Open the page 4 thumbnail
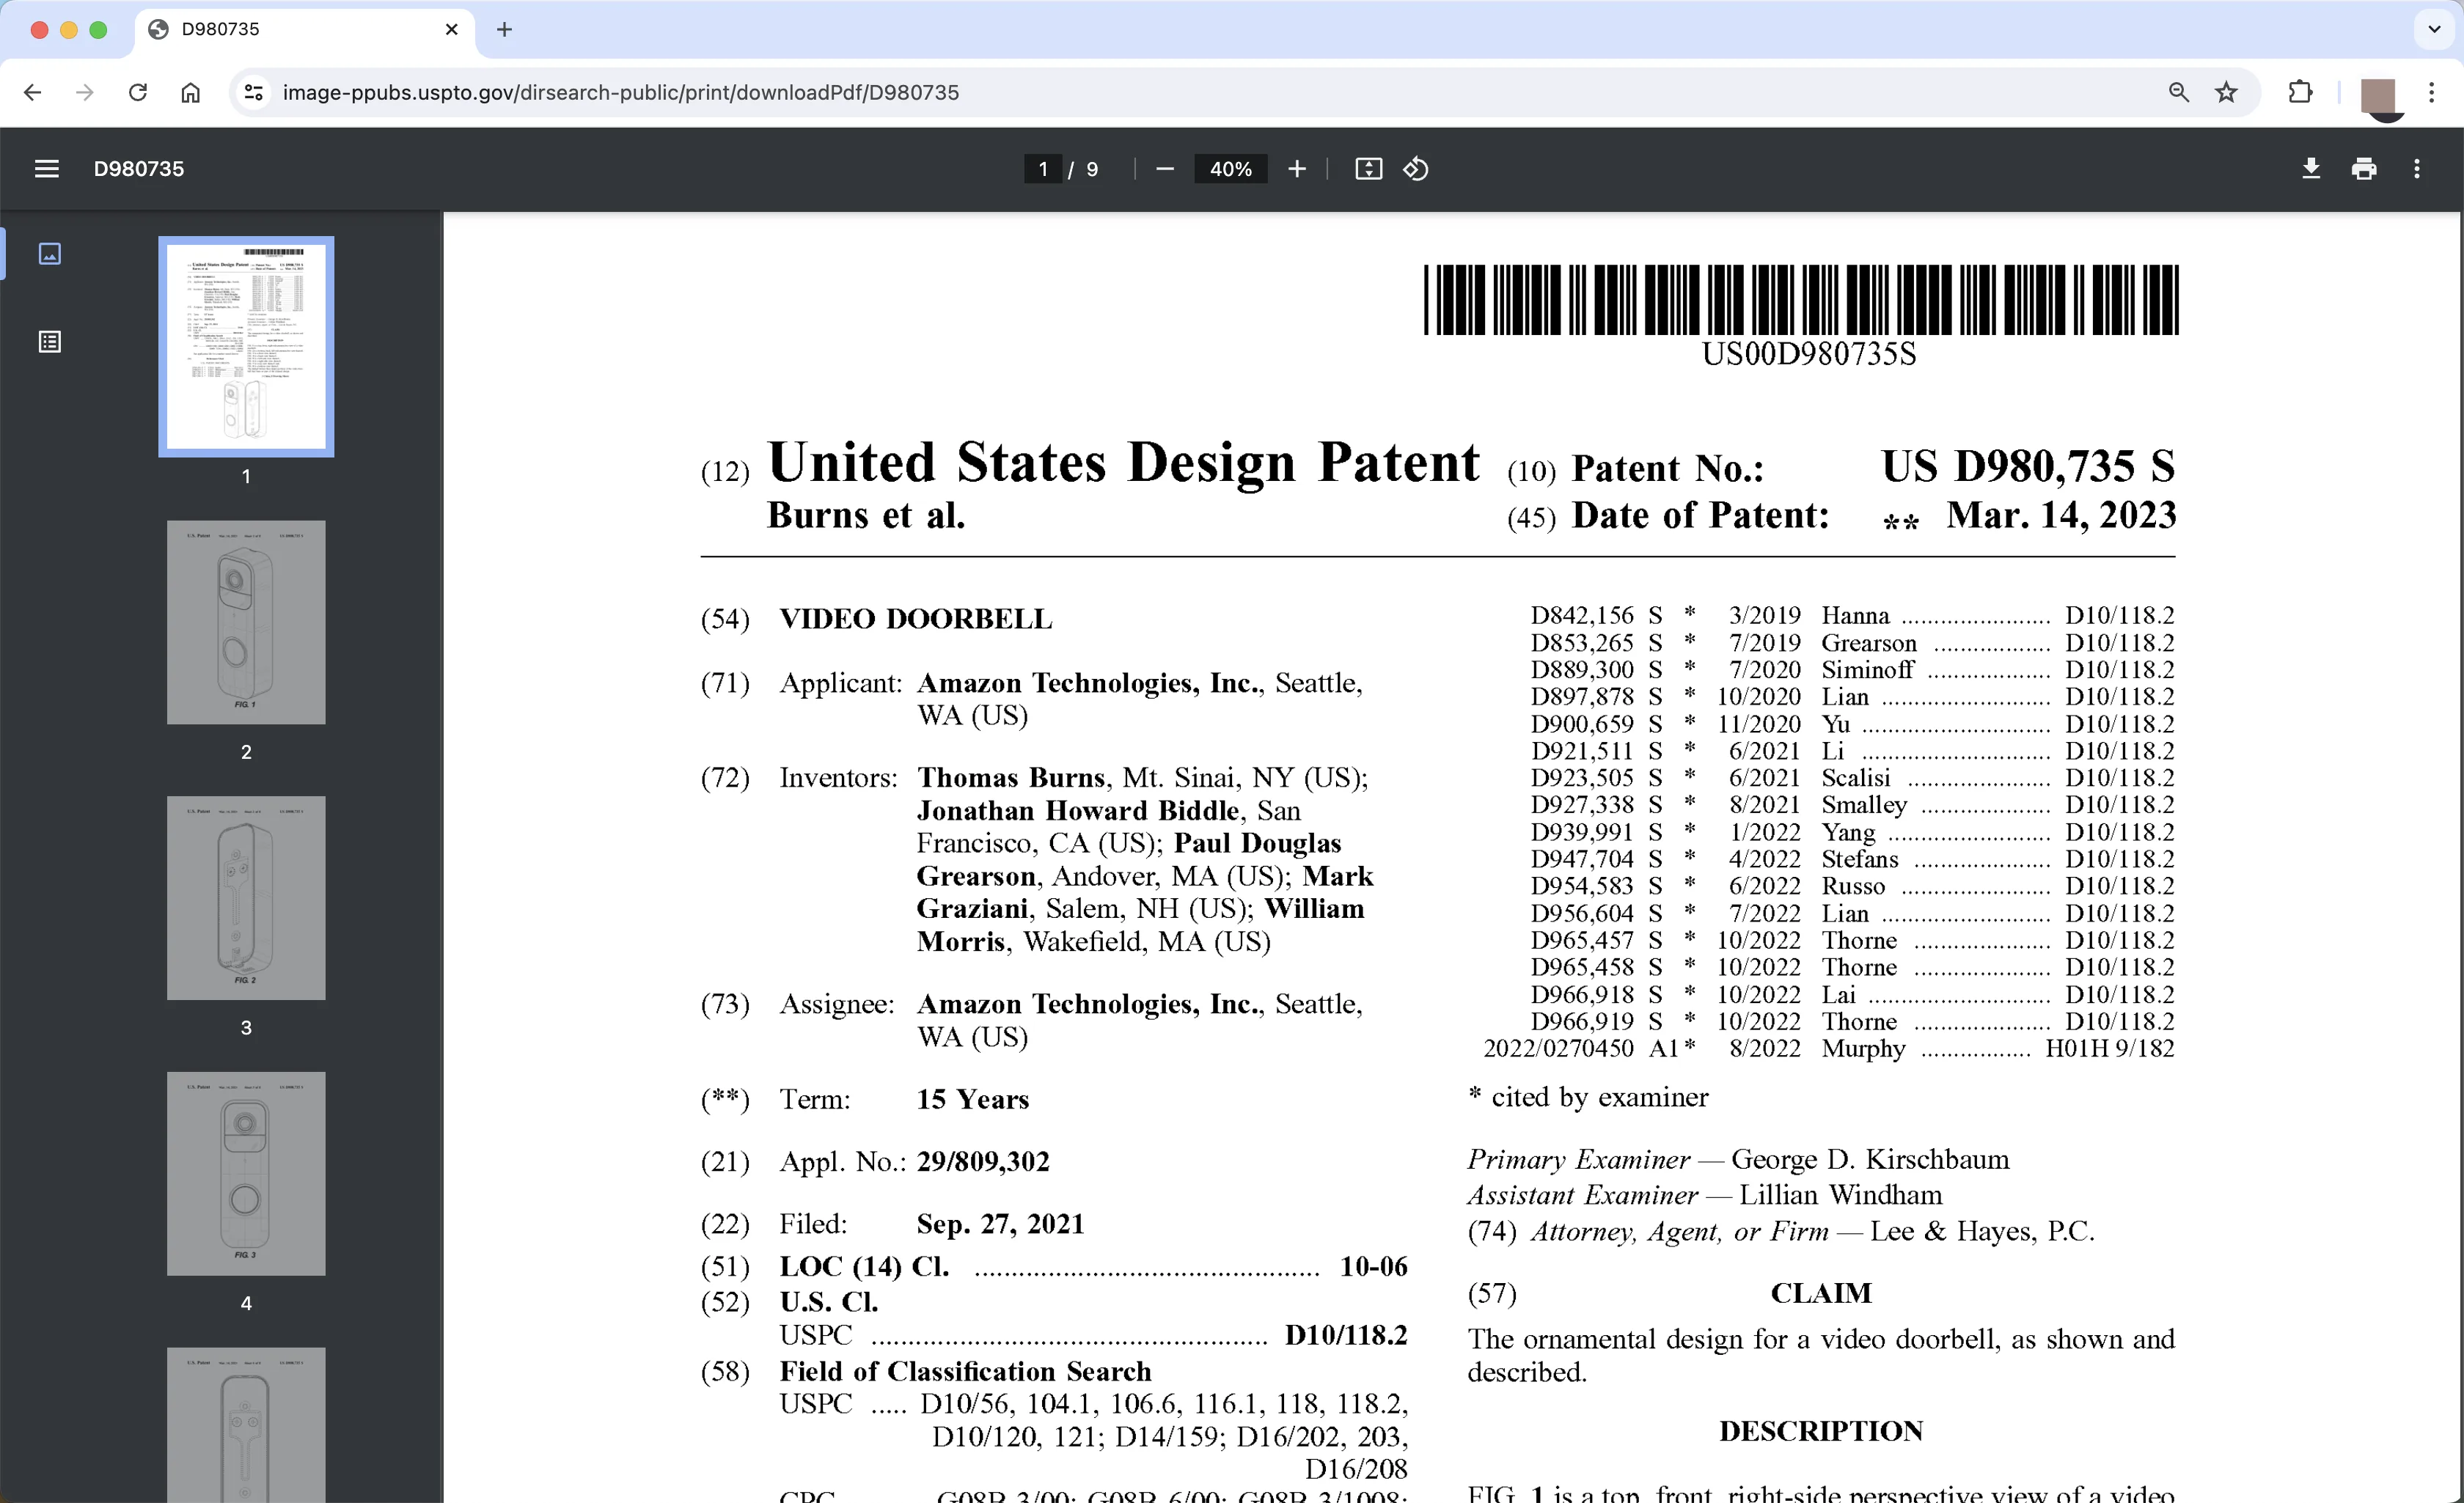The image size is (2464, 1503). click(x=246, y=1174)
